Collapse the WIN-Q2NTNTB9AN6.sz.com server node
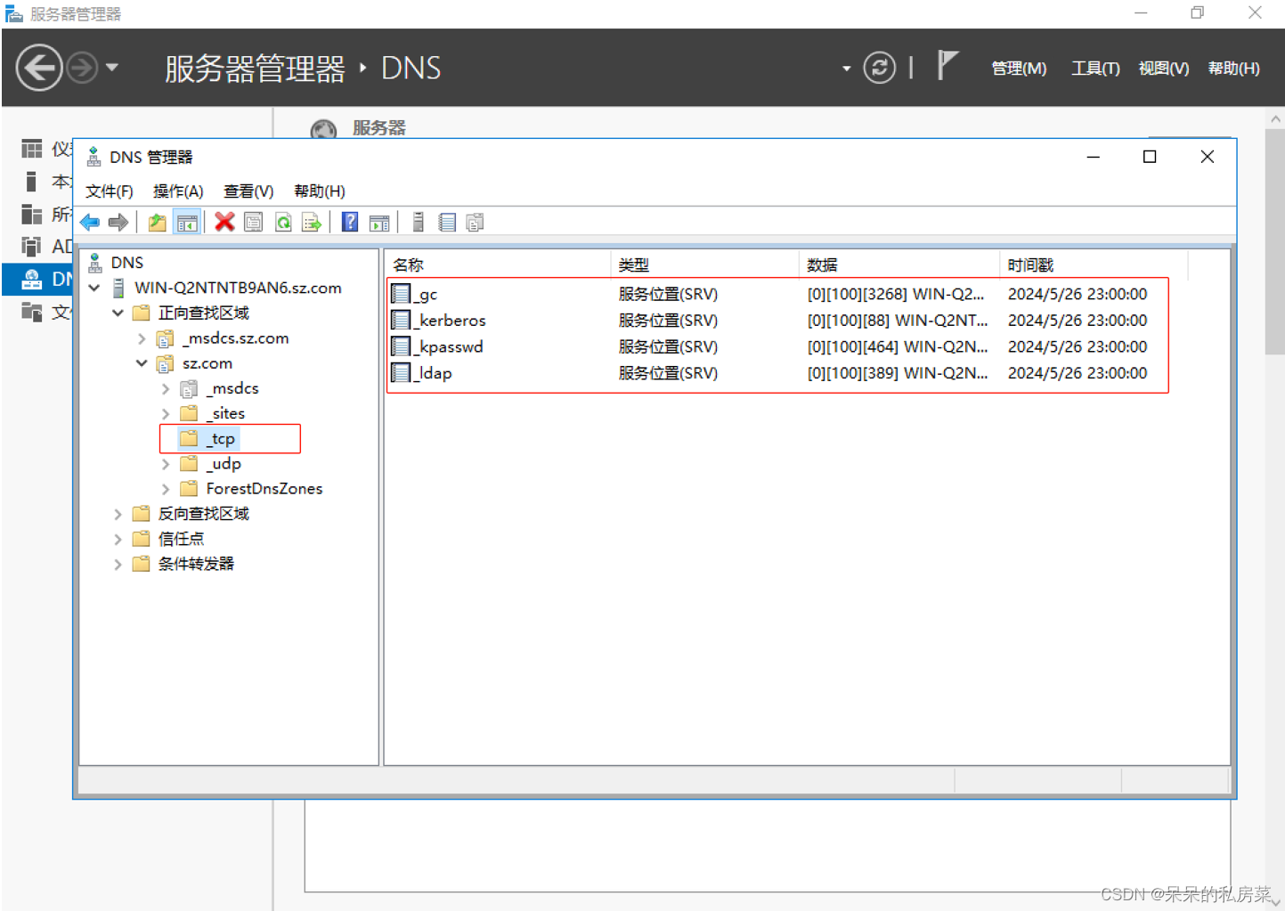 coord(94,288)
